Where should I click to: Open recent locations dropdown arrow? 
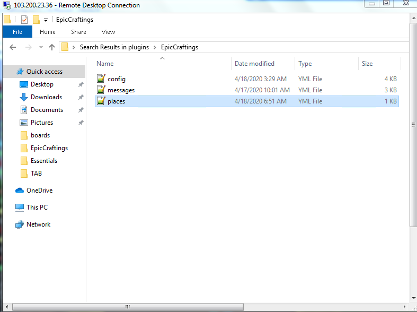tap(41, 47)
